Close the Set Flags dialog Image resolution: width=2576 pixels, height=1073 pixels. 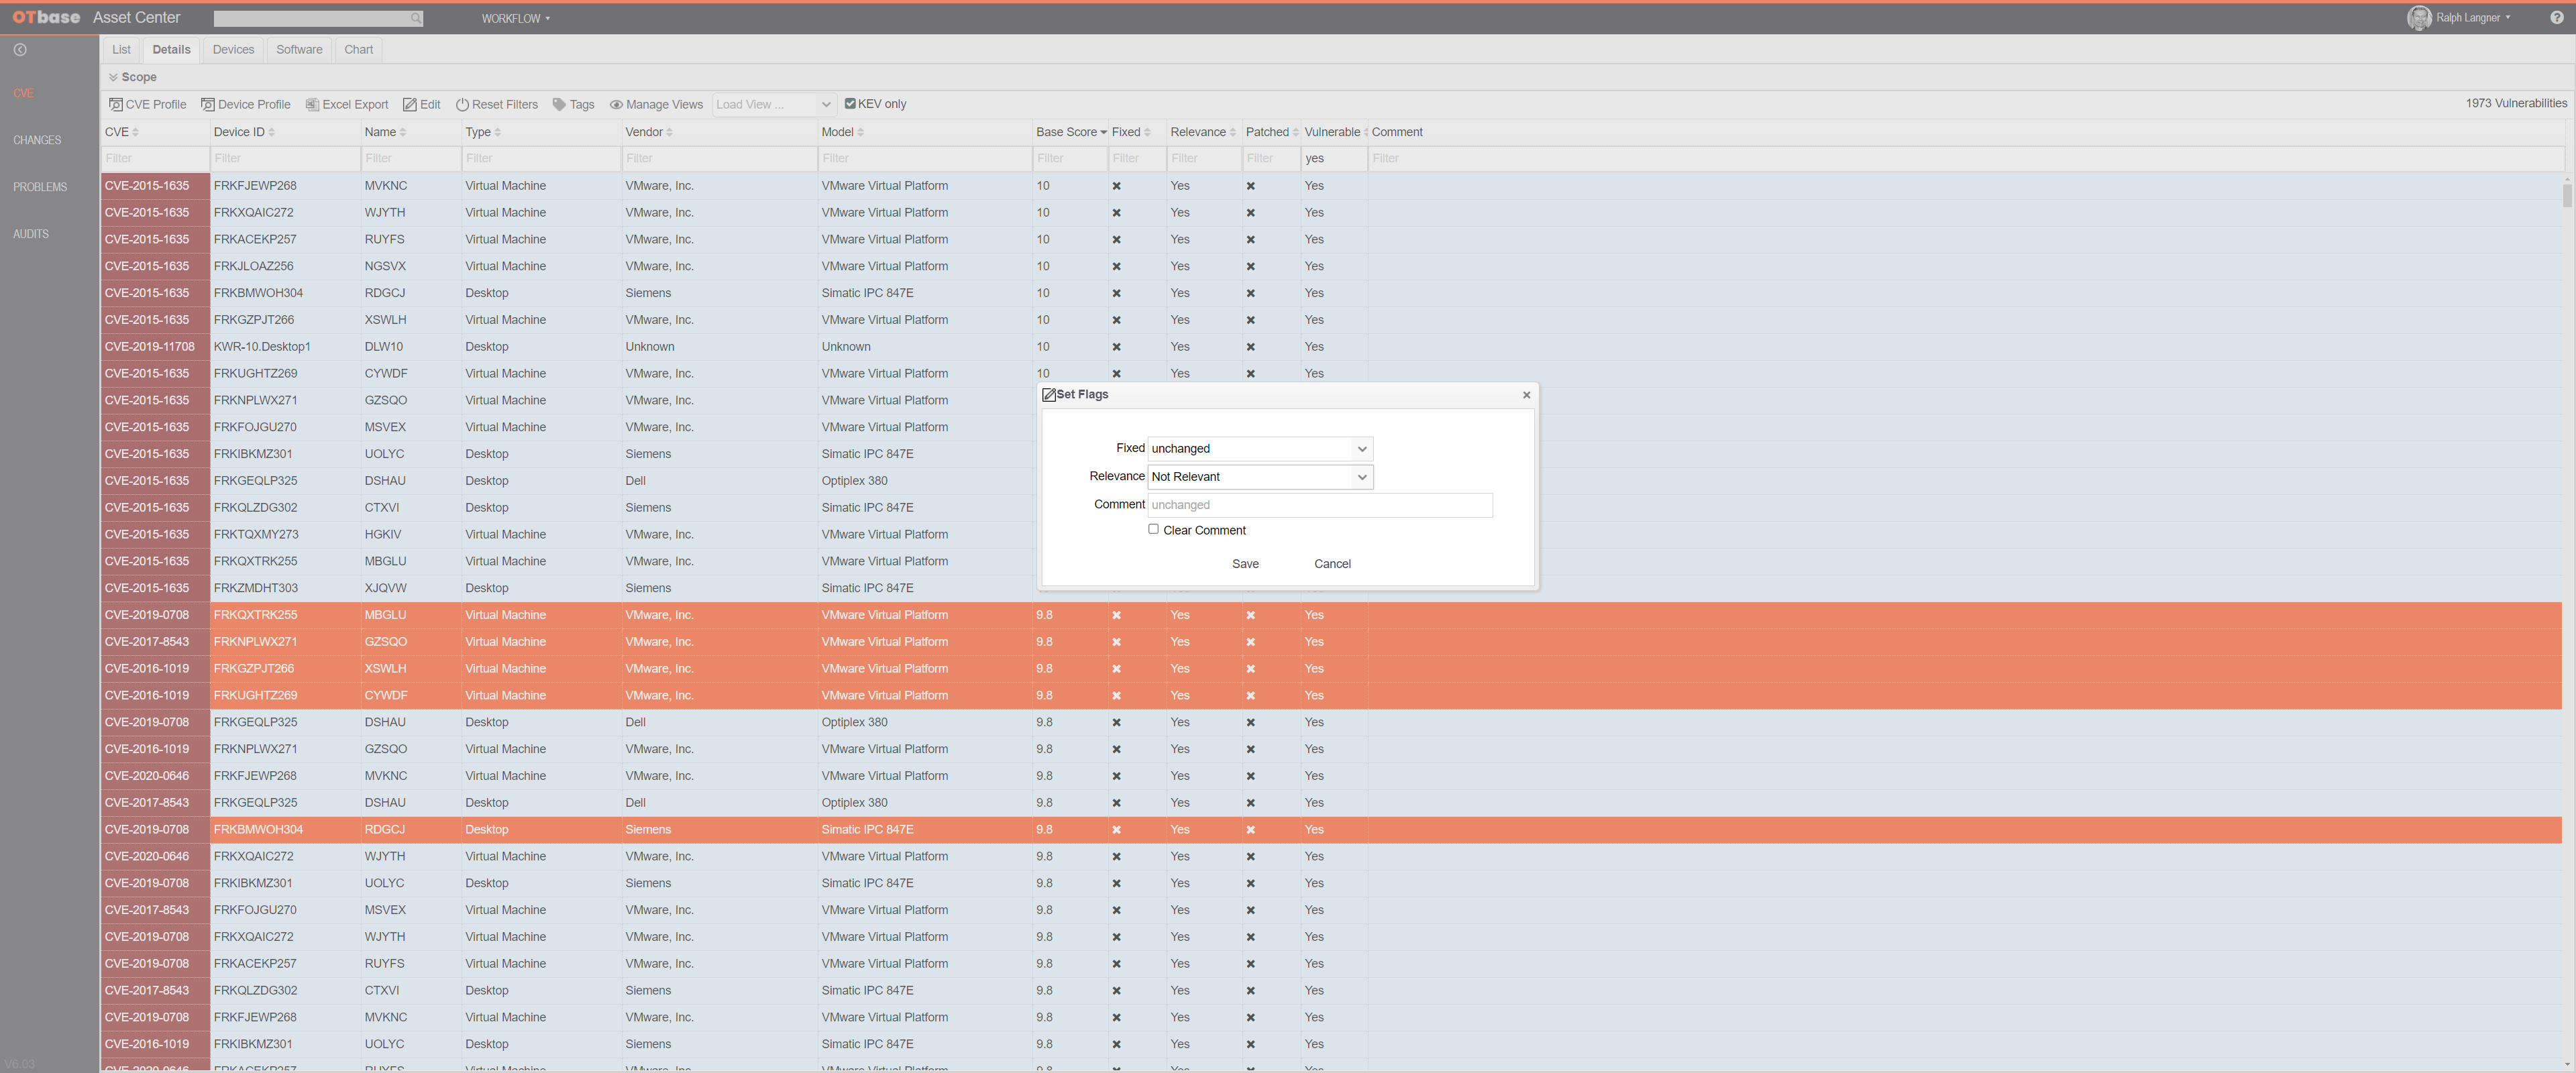coord(1526,395)
